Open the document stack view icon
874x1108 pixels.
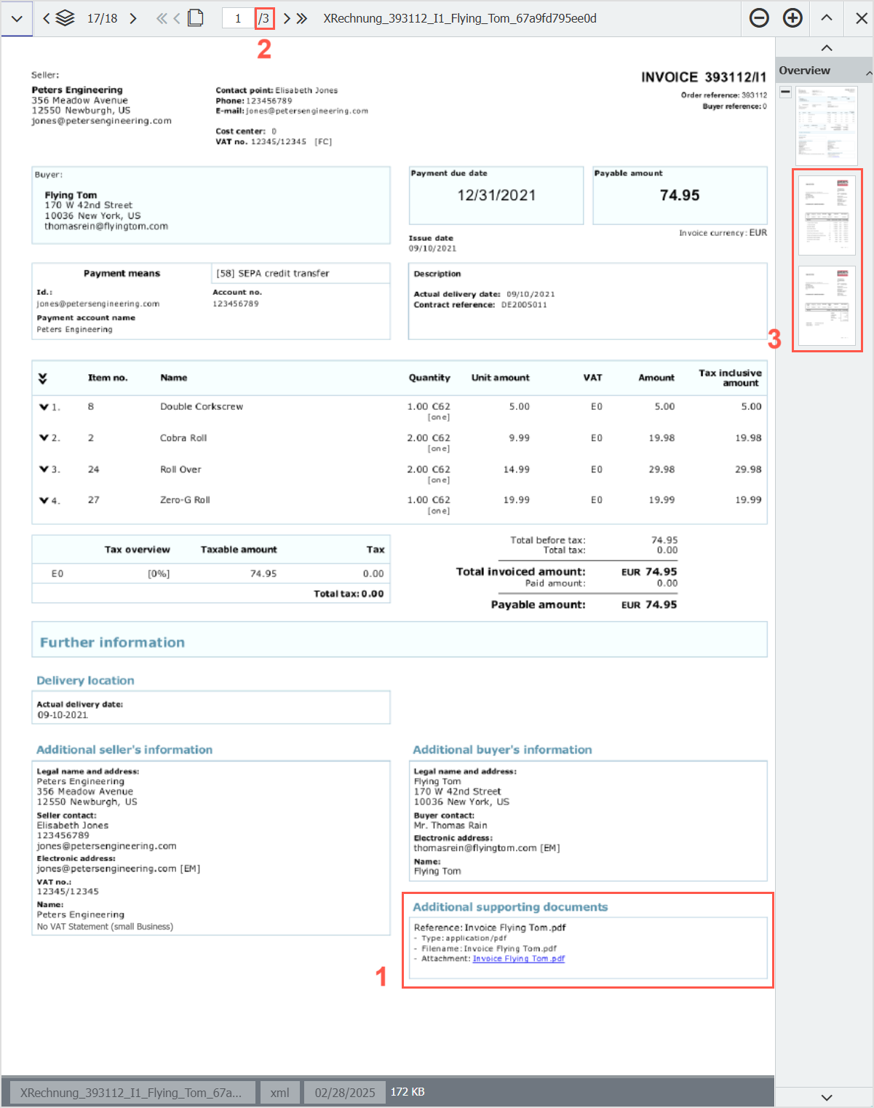pos(65,18)
